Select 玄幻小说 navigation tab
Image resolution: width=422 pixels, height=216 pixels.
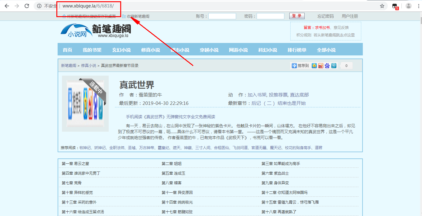click(x=121, y=50)
